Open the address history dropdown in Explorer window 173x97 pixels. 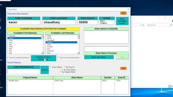[140, 25]
